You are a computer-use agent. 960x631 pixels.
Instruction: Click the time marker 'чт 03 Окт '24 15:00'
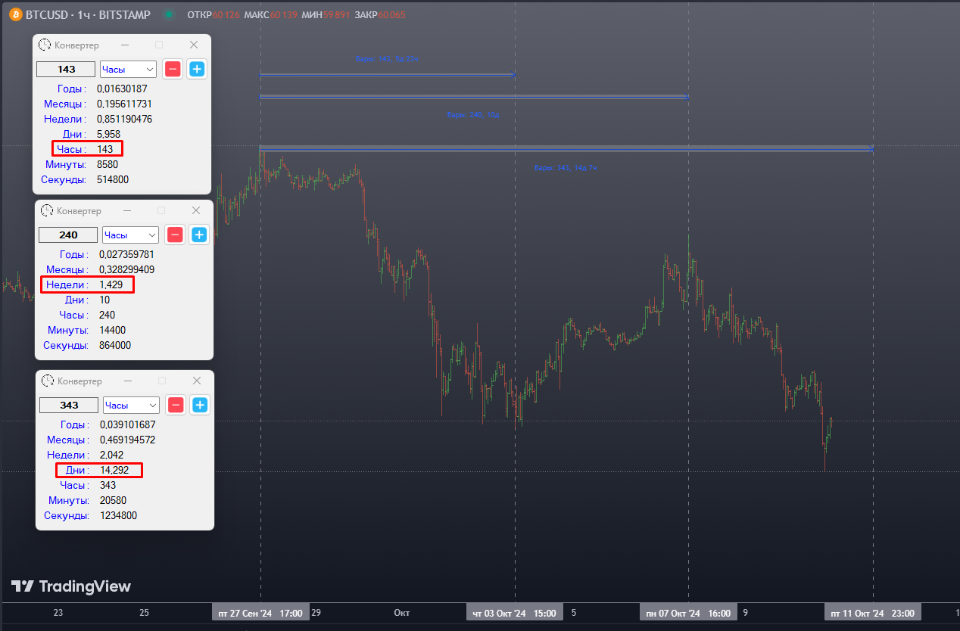(x=515, y=613)
